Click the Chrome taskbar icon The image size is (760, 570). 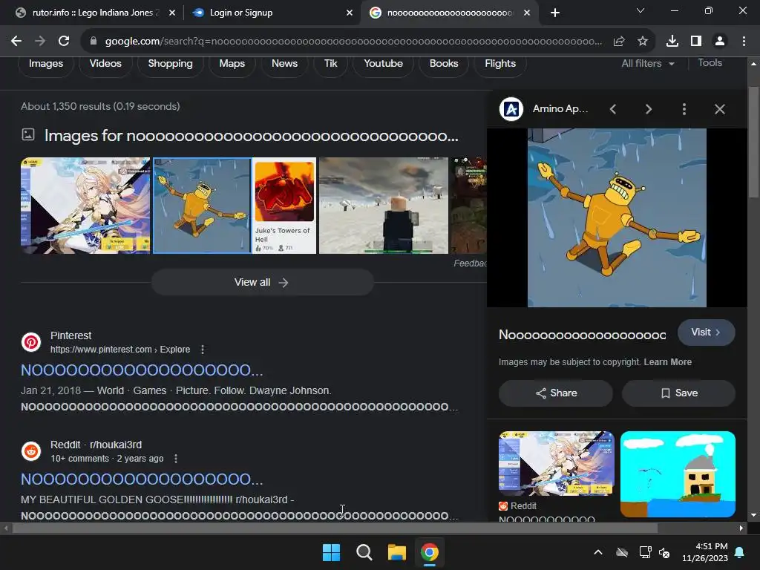(x=430, y=552)
